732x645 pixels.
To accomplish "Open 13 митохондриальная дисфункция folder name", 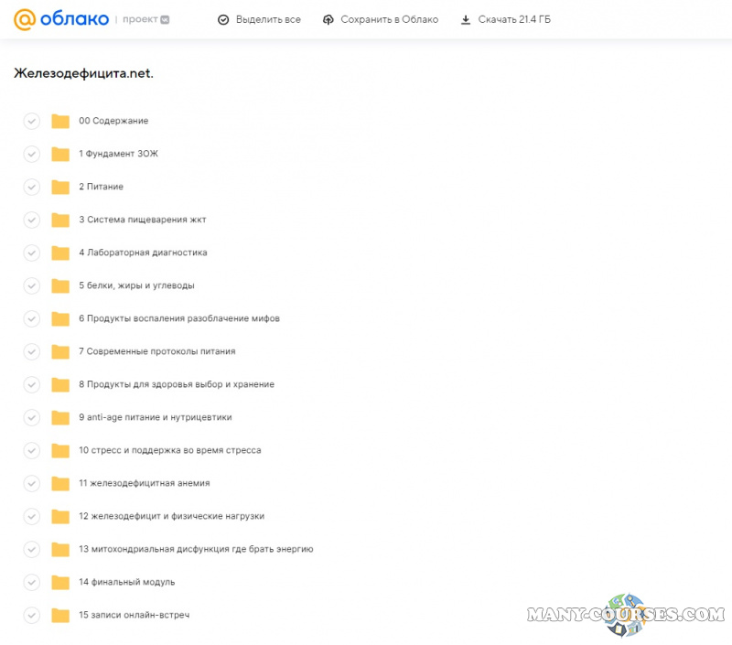I will [196, 549].
